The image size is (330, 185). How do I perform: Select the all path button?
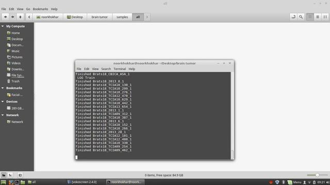tap(138, 17)
